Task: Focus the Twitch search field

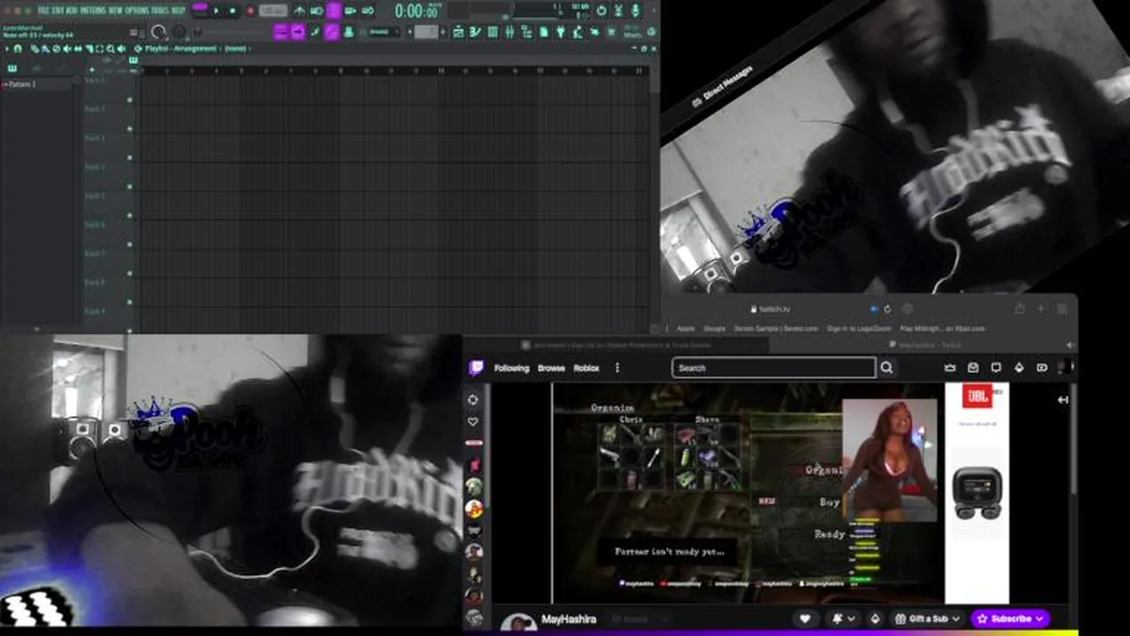Action: [x=773, y=367]
